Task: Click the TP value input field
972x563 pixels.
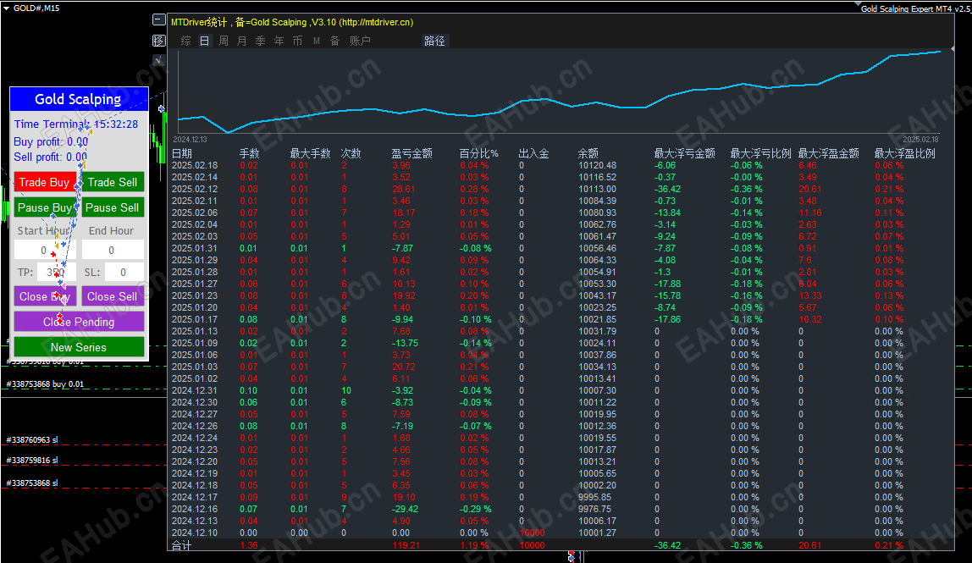Action: tap(57, 273)
